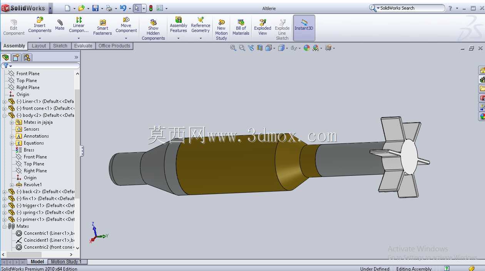Click Zoom to Fit in view toolbar
485x271 pixels.
[x=233, y=48]
